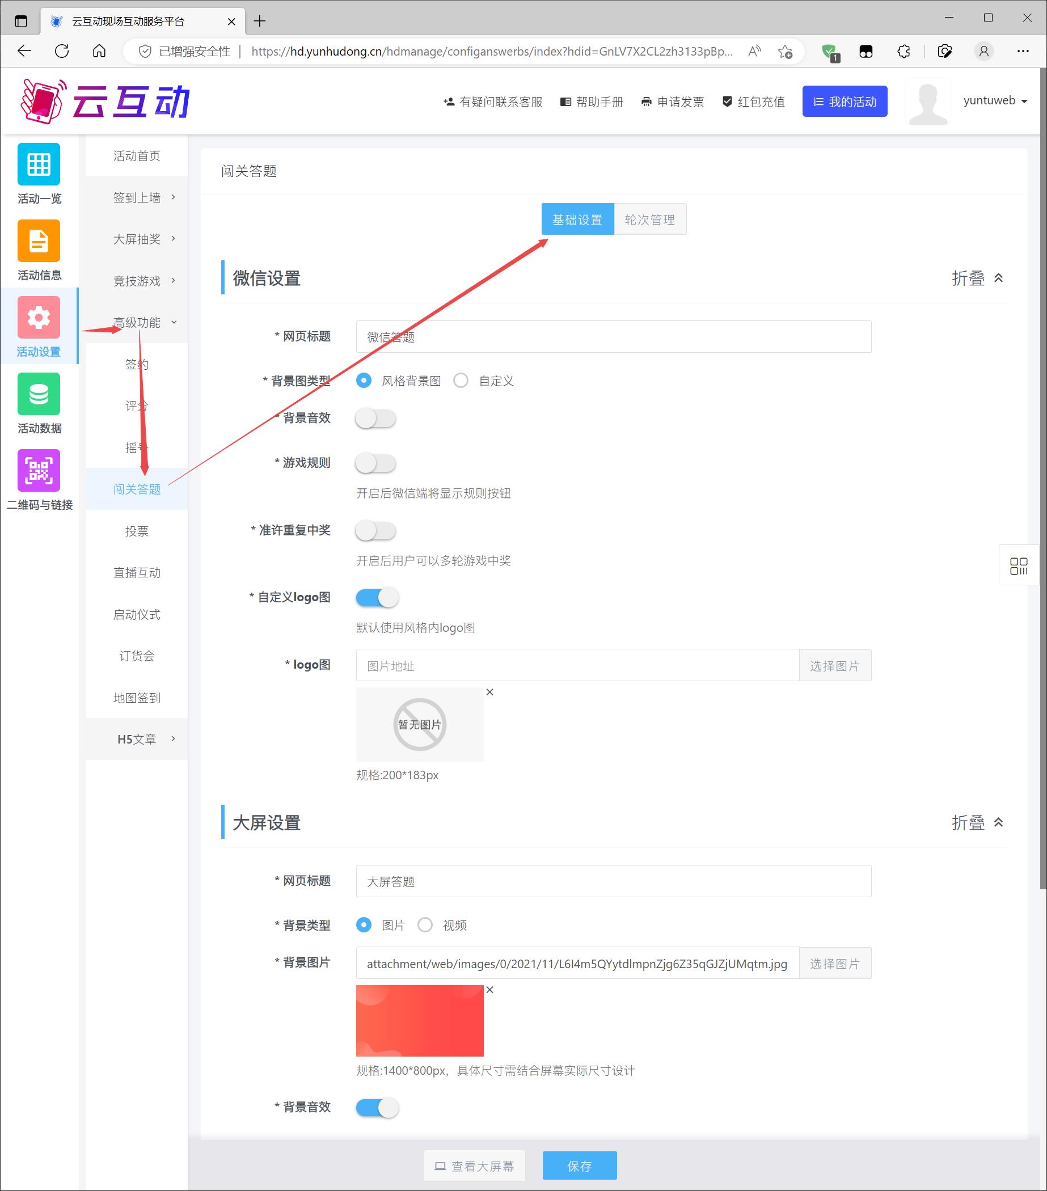Screen dimensions: 1047x1191
Task: Turn off the 自定义logo图 toggle
Action: 377,597
